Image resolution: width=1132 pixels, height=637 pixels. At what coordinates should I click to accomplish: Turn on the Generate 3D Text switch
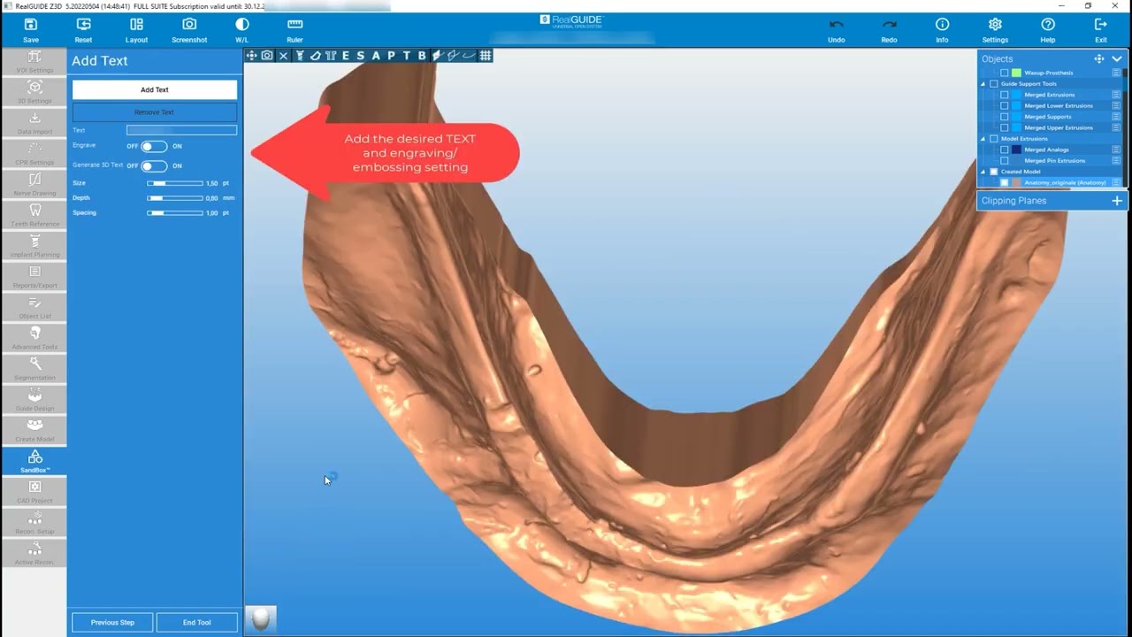coord(154,165)
